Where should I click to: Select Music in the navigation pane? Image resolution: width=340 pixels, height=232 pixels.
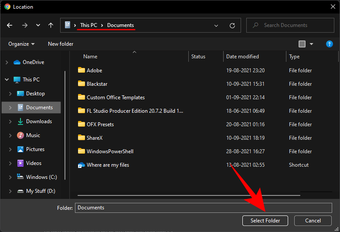(33, 135)
